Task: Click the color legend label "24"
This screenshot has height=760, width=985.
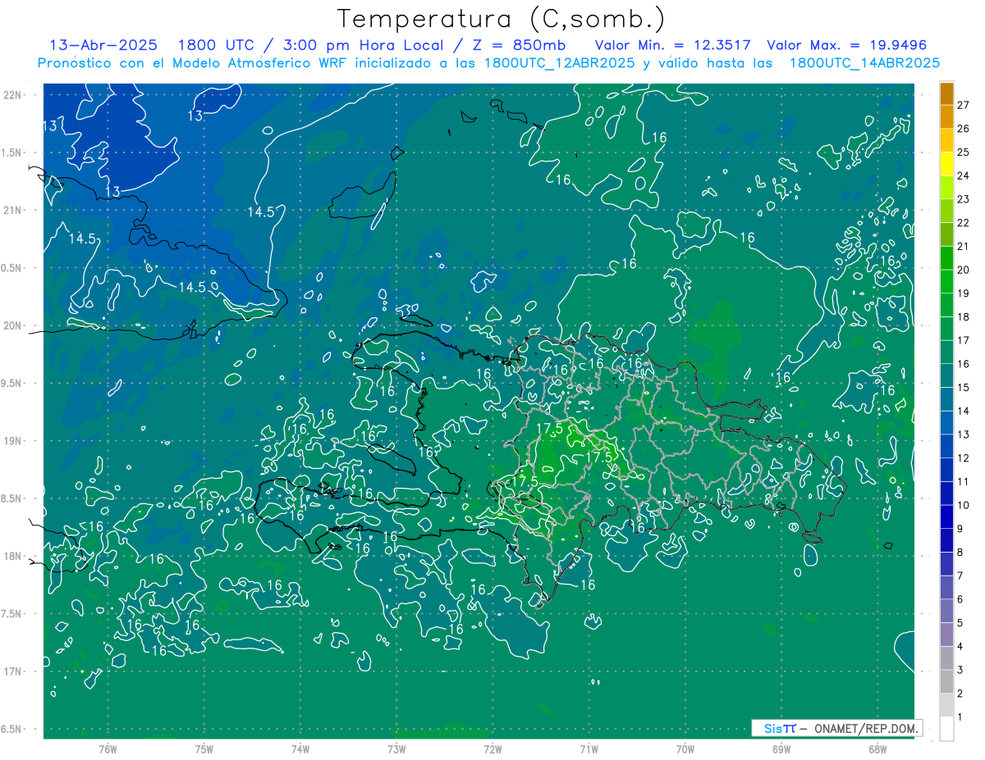Action: [964, 175]
